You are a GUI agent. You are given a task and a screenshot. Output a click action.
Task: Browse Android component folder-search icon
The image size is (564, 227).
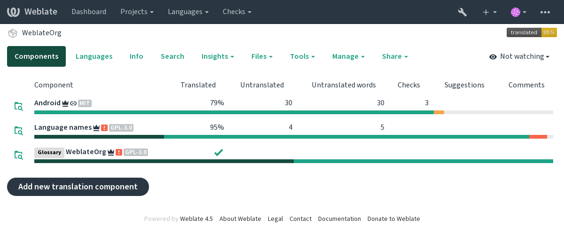(18, 106)
